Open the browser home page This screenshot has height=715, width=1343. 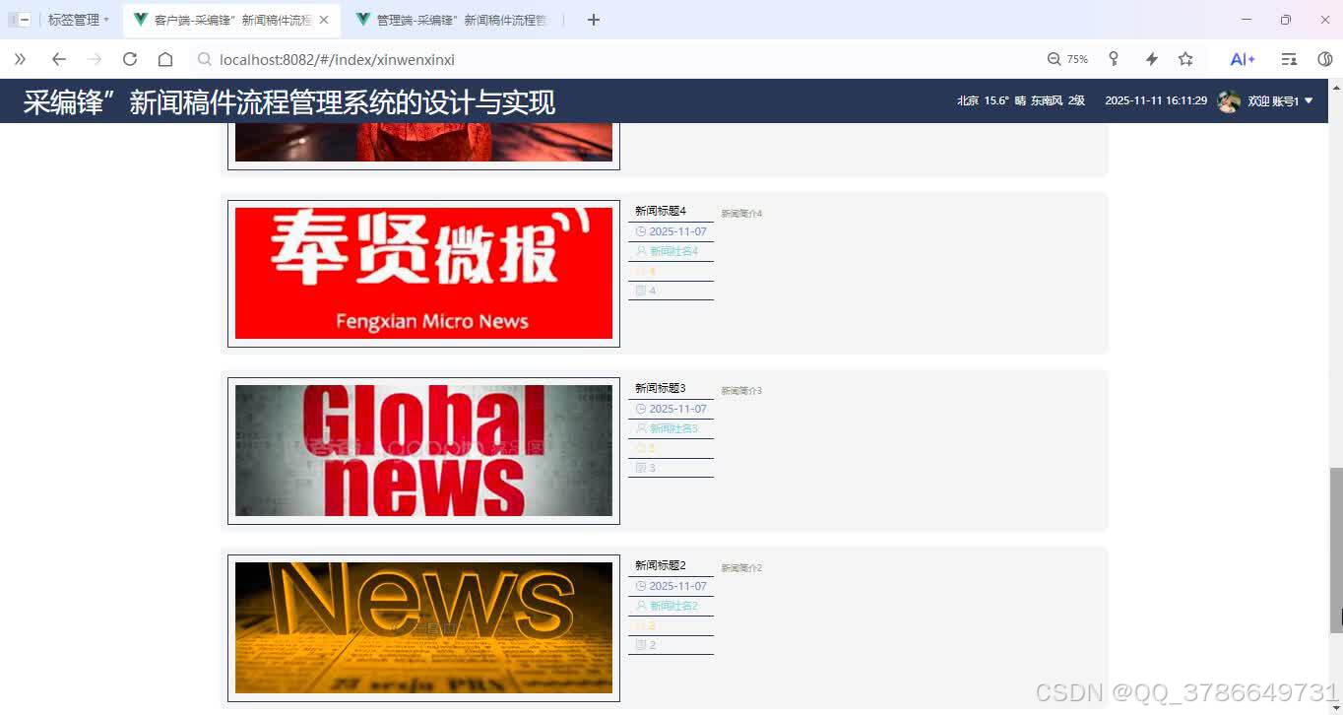165,59
